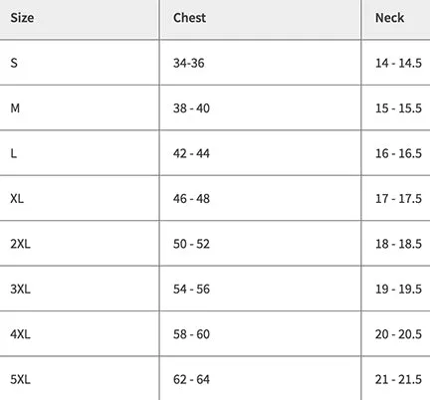Click neck measurement 20 - 20.5

398,334
